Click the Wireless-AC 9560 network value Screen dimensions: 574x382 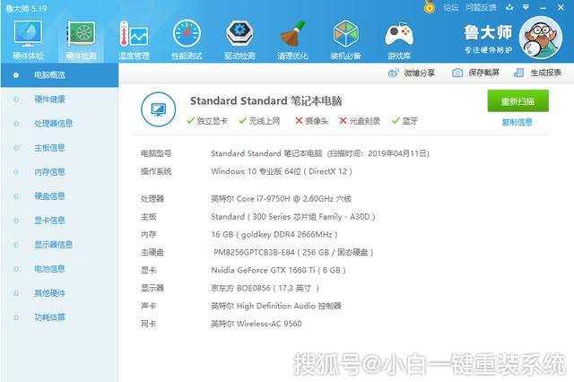pyautogui.click(x=257, y=324)
